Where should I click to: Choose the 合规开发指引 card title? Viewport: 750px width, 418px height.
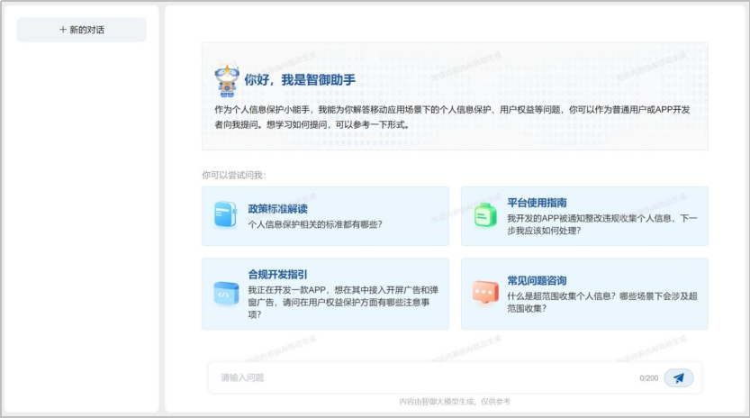click(x=277, y=275)
